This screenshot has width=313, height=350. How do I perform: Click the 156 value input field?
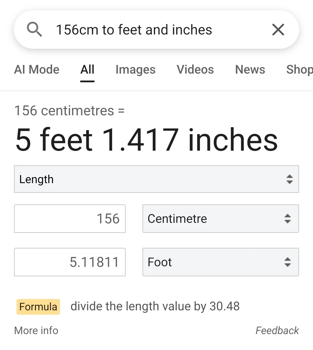[70, 218]
